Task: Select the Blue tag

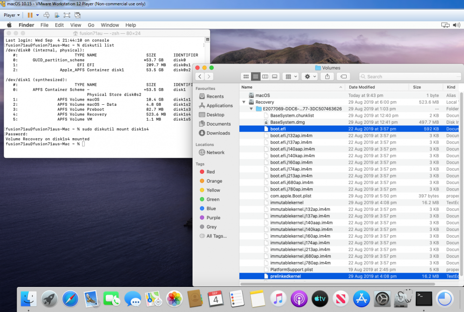Action: (x=208, y=209)
